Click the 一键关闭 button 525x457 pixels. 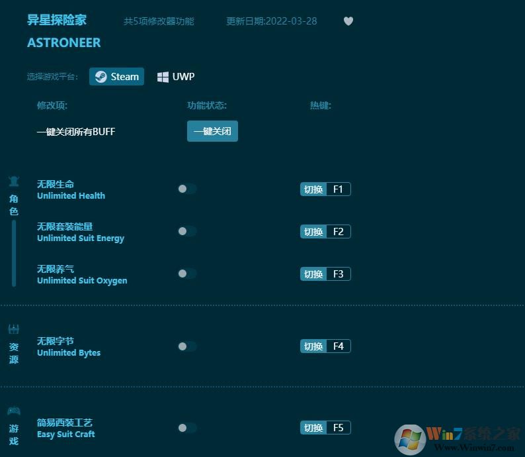click(x=212, y=131)
